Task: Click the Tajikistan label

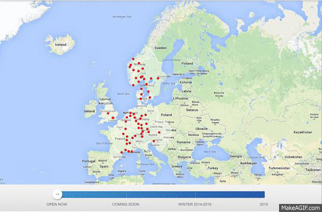Action: tap(313, 170)
